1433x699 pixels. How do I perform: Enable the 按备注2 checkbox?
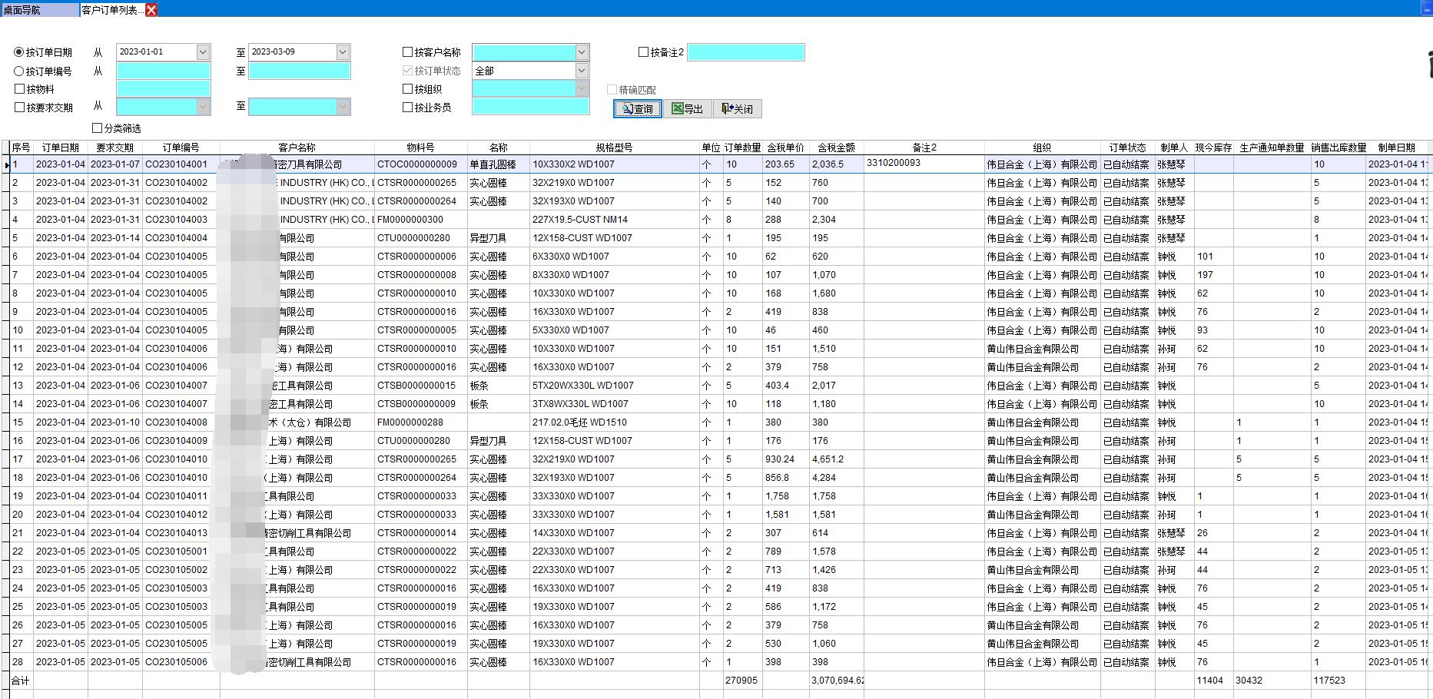coord(644,52)
